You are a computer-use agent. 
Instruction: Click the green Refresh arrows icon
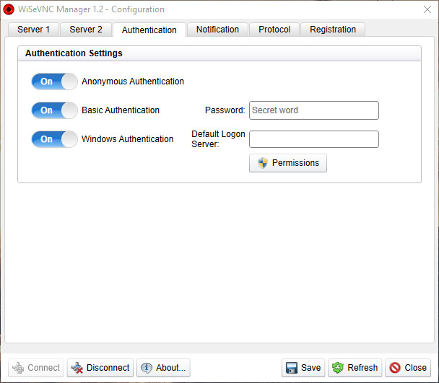click(x=338, y=368)
